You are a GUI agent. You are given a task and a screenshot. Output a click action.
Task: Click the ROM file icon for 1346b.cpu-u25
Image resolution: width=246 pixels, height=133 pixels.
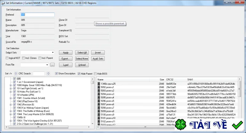(99, 83)
